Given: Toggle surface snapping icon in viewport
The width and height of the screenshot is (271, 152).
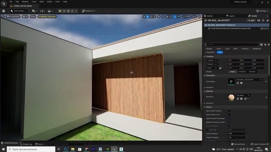Looking at the screenshot, I should pos(163,16).
